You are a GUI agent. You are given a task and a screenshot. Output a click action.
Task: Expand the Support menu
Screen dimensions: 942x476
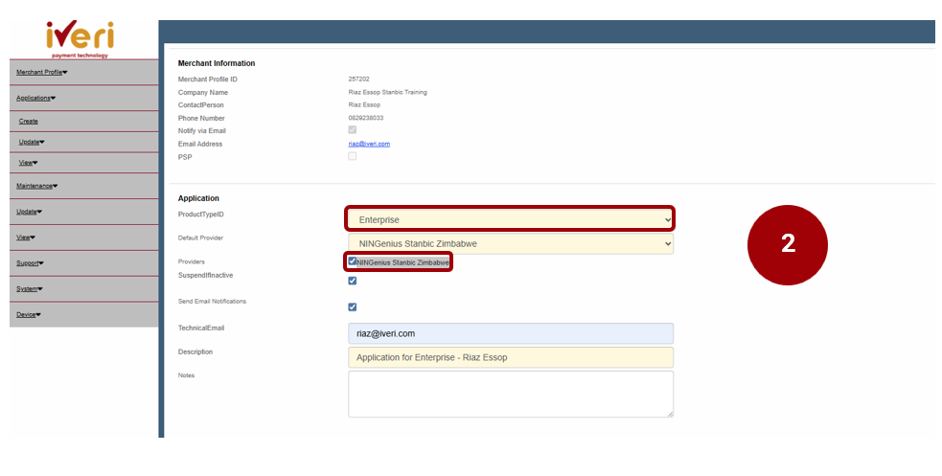point(30,263)
